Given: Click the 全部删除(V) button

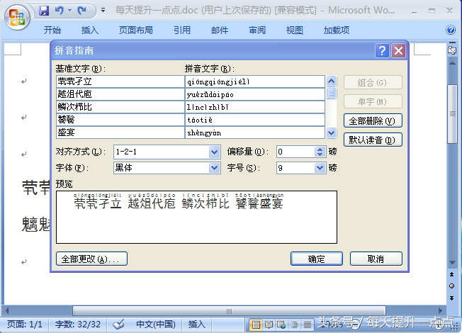Looking at the screenshot, I should point(373,121).
